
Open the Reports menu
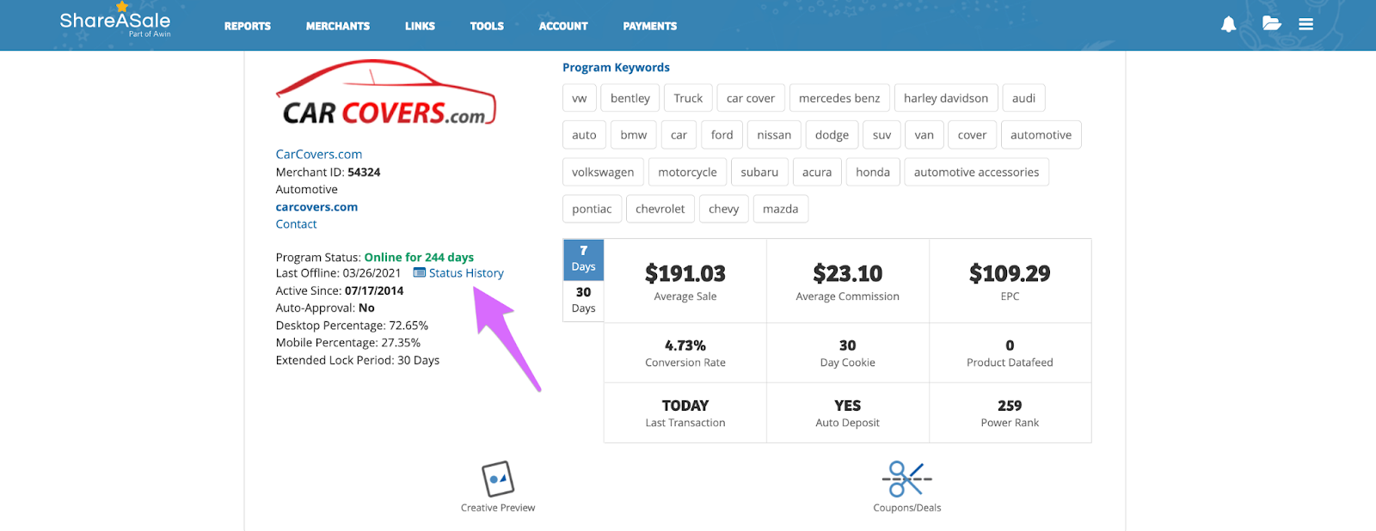(248, 26)
